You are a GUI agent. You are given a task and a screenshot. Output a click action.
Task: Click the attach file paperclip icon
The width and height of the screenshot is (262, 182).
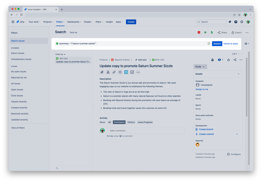click(102, 72)
